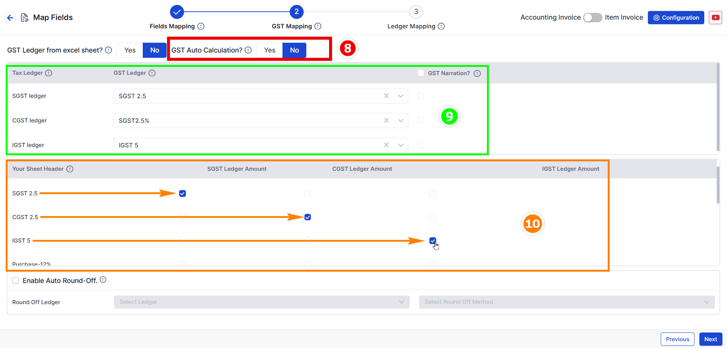Tick GST narration checkbox for CGST ledger
727x348 pixels.
(x=421, y=121)
